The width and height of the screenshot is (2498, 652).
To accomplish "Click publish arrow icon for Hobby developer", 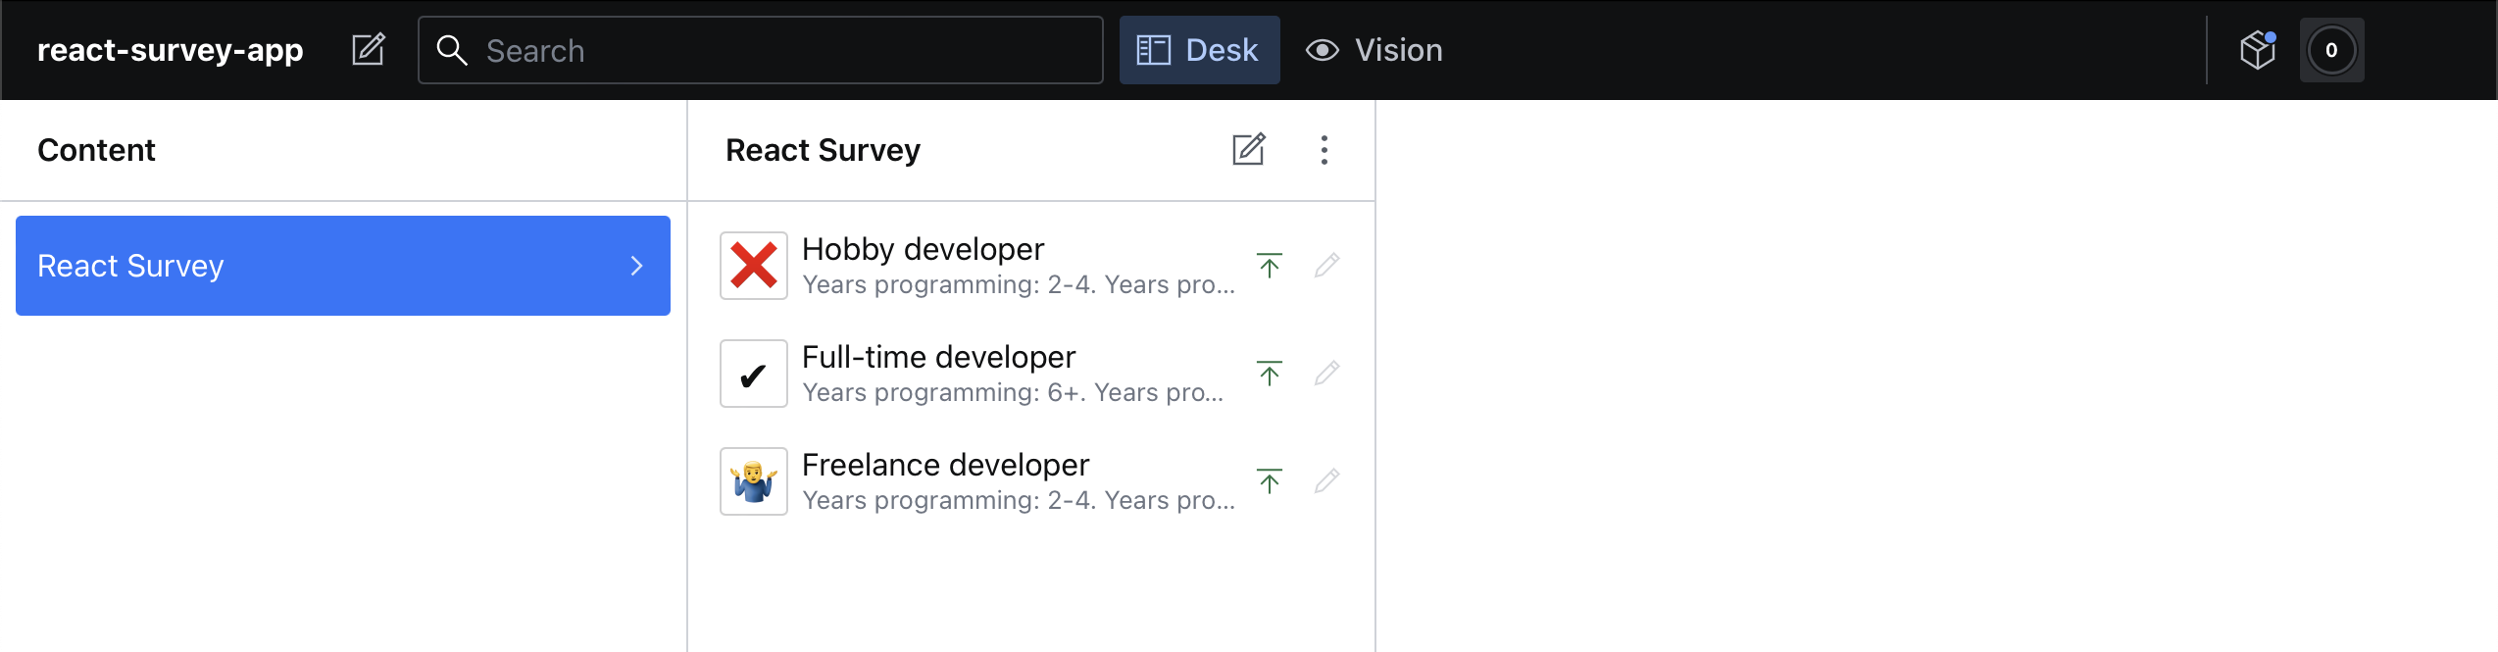I will (x=1270, y=265).
